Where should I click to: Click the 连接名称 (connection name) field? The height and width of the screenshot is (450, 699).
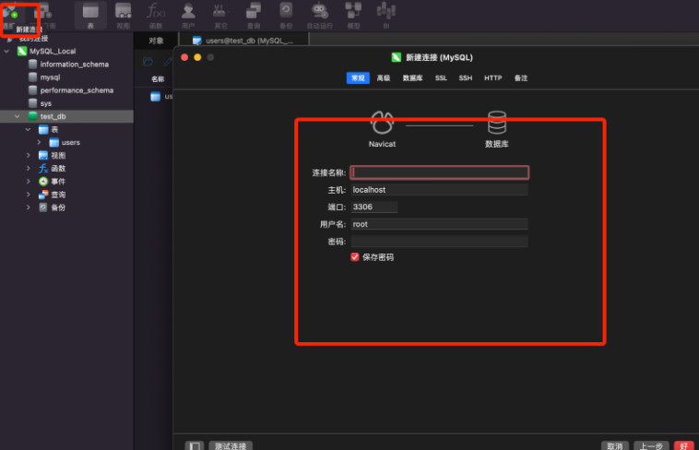click(440, 172)
